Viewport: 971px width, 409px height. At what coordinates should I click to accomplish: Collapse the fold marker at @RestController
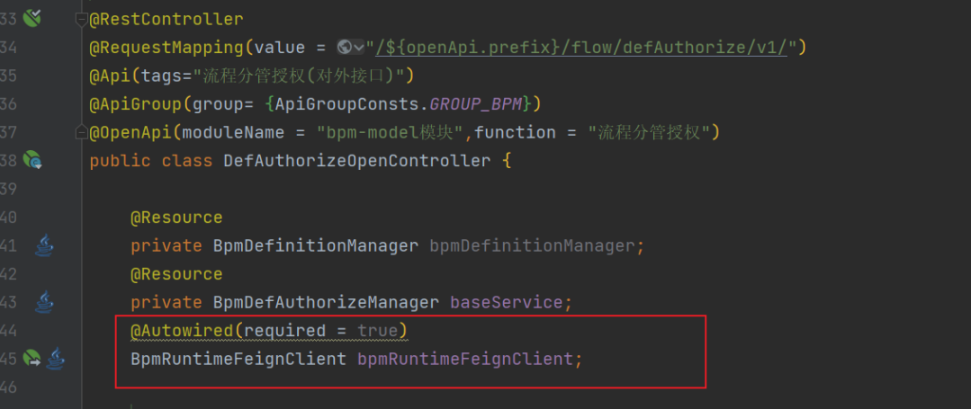82,18
